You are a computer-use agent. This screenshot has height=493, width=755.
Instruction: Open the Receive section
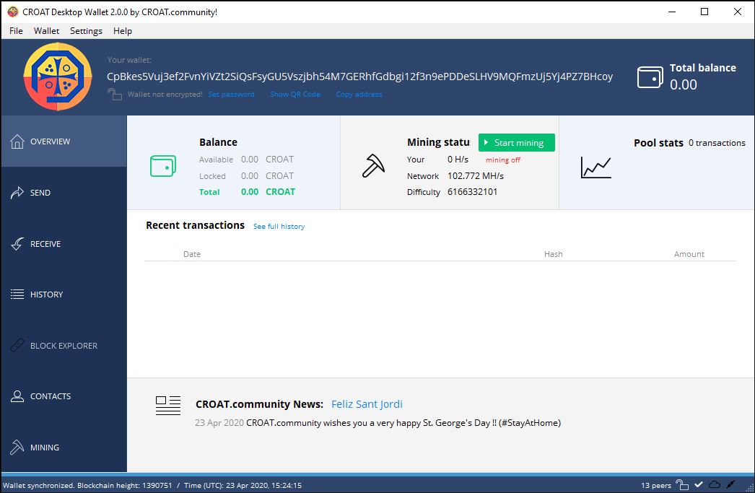(x=64, y=243)
